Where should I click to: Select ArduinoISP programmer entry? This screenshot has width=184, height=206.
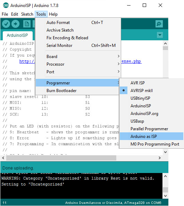[x=151, y=106]
